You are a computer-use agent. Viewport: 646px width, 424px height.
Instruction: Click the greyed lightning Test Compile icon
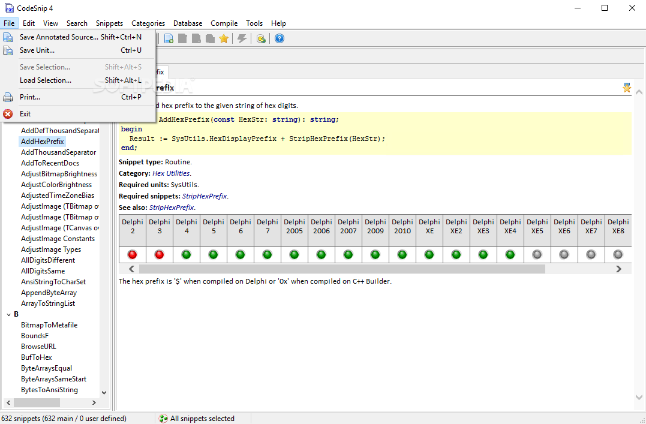click(242, 39)
